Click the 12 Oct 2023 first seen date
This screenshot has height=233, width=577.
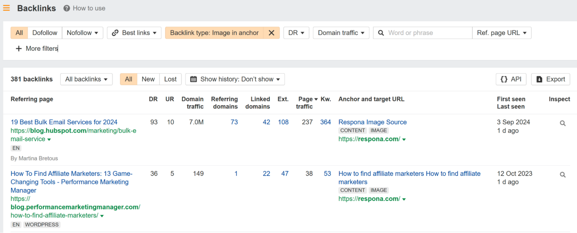[514, 173]
